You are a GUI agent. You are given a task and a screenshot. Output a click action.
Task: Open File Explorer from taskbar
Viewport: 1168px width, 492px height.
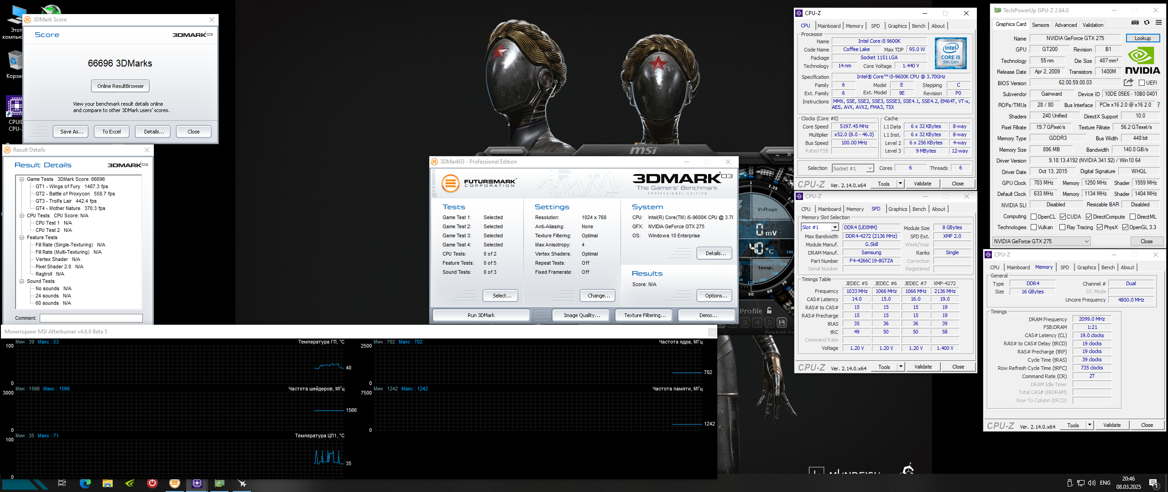tap(107, 483)
